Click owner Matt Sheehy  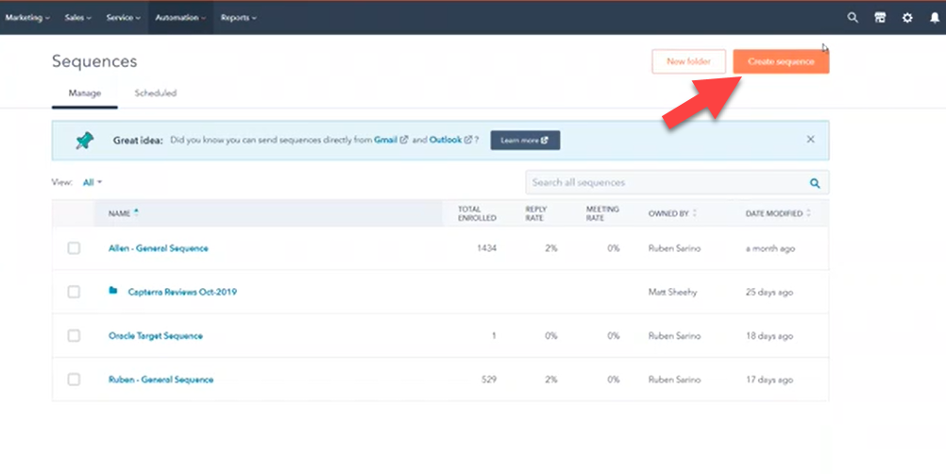(x=673, y=292)
